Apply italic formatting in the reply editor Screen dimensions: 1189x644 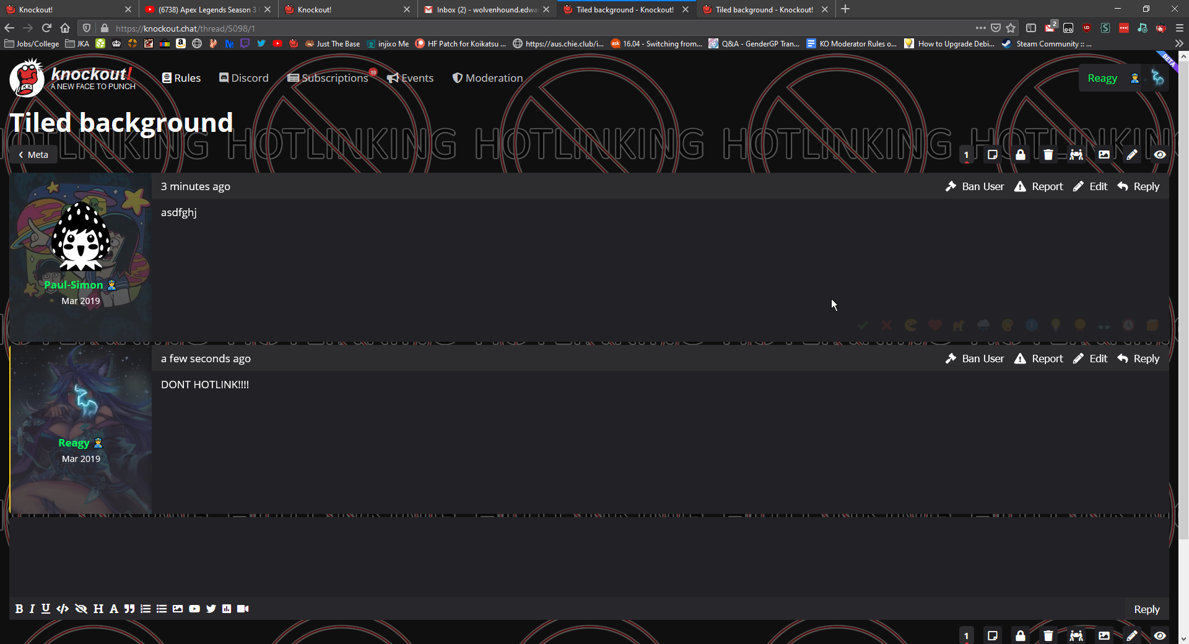pos(32,609)
